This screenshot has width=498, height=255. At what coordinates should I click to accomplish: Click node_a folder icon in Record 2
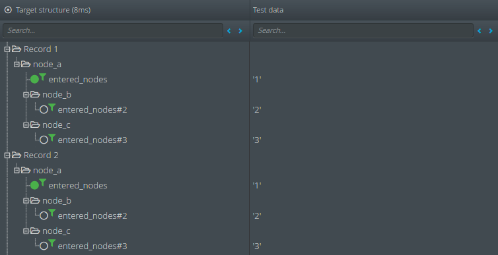[x=25, y=170]
